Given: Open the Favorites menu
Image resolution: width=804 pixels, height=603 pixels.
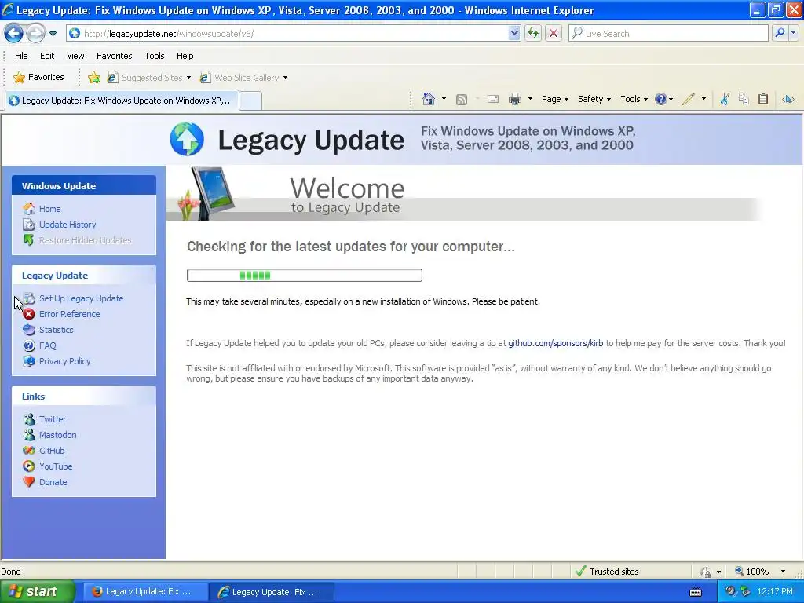Looking at the screenshot, I should click(x=115, y=56).
